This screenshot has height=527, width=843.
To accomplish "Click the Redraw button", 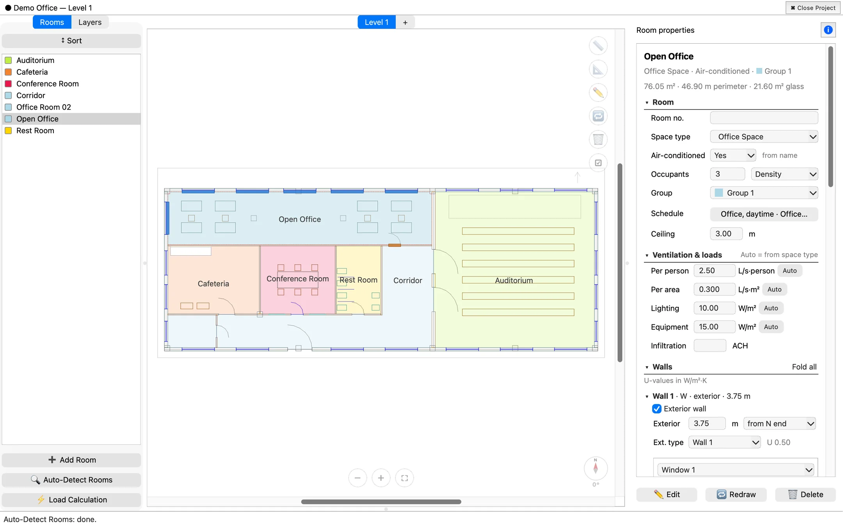I will click(736, 495).
